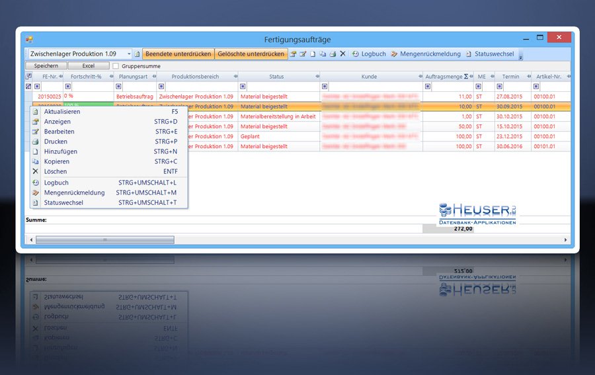Screen dimensions: 595x375
Task: Choose Statuswechsel in the context menu
Action: coord(109,202)
